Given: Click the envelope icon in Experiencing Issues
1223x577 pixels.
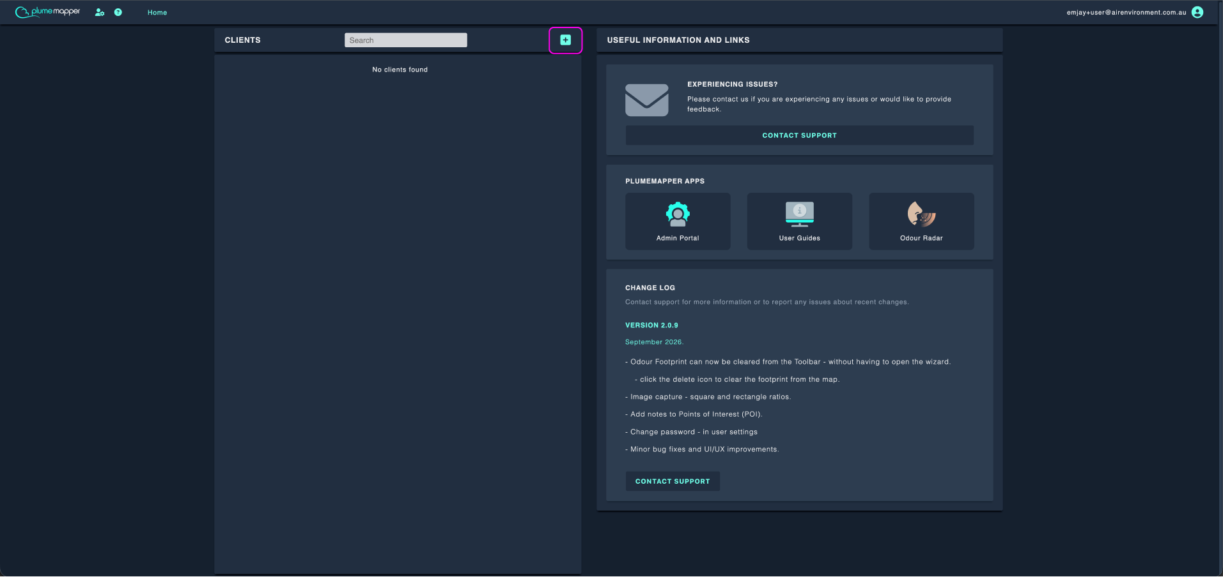Looking at the screenshot, I should pyautogui.click(x=647, y=100).
